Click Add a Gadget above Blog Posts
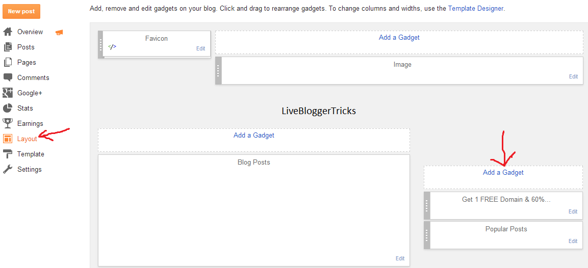 click(x=253, y=135)
